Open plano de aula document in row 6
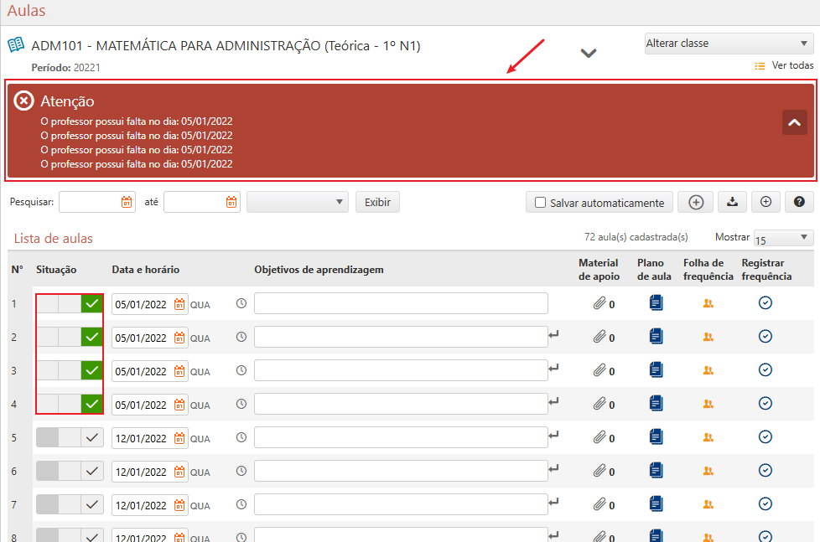Image resolution: width=820 pixels, height=542 pixels. 656,470
